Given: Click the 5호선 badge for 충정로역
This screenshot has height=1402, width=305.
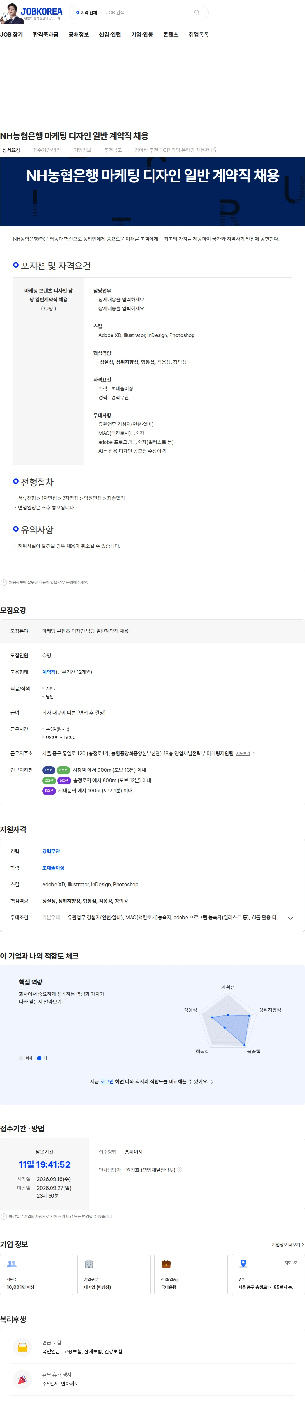Looking at the screenshot, I should click(x=64, y=780).
